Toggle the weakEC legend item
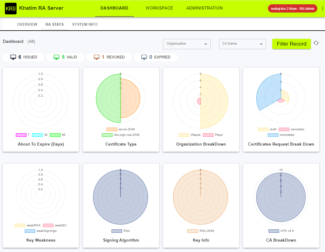This screenshot has height=252, width=325. (x=55, y=225)
